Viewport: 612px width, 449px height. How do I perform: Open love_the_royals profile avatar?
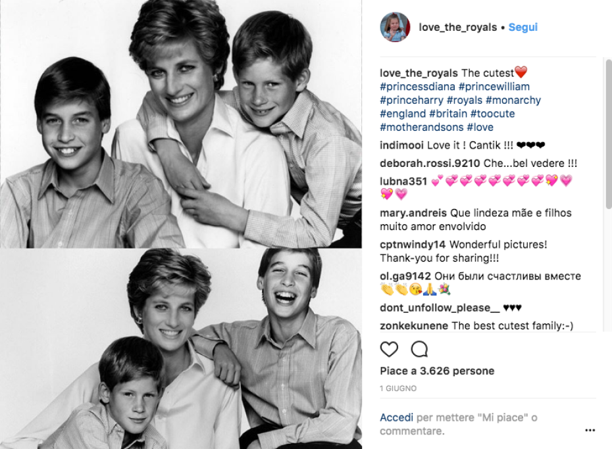395,28
